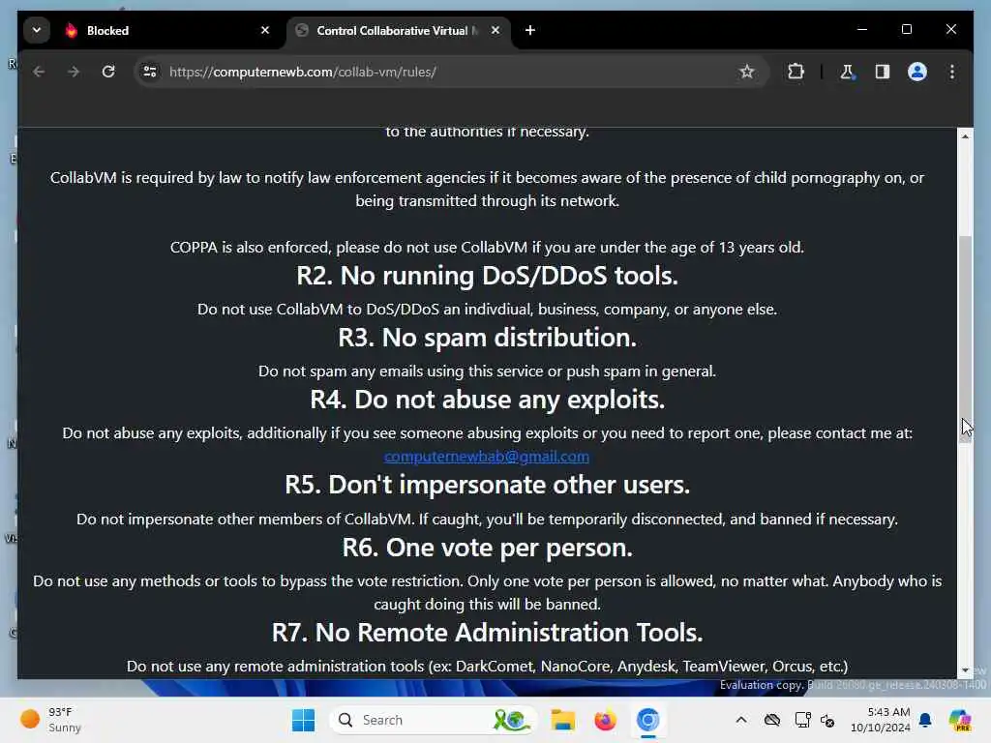The height and width of the screenshot is (743, 991).
Task: View site information icon in address bar
Action: pyautogui.click(x=150, y=72)
